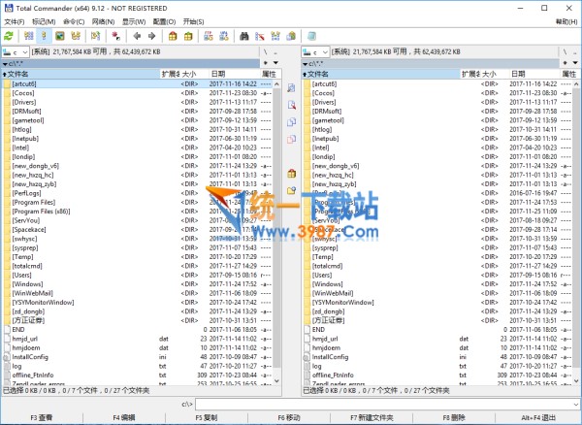Open the 文件(F) menu
This screenshot has width=582, height=425.
pos(15,20)
